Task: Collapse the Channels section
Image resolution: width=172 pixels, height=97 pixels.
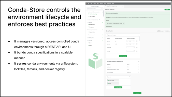Action: (130, 77)
